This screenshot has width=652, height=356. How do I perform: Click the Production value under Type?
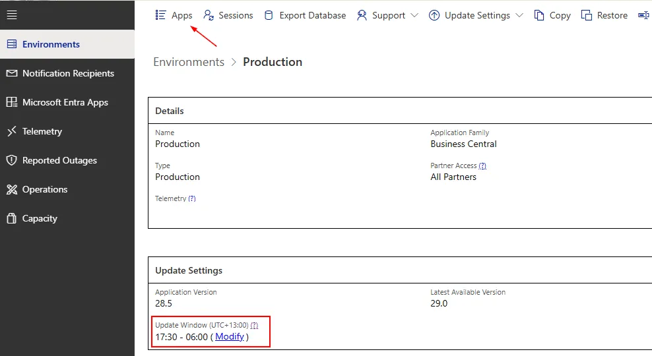pos(178,177)
